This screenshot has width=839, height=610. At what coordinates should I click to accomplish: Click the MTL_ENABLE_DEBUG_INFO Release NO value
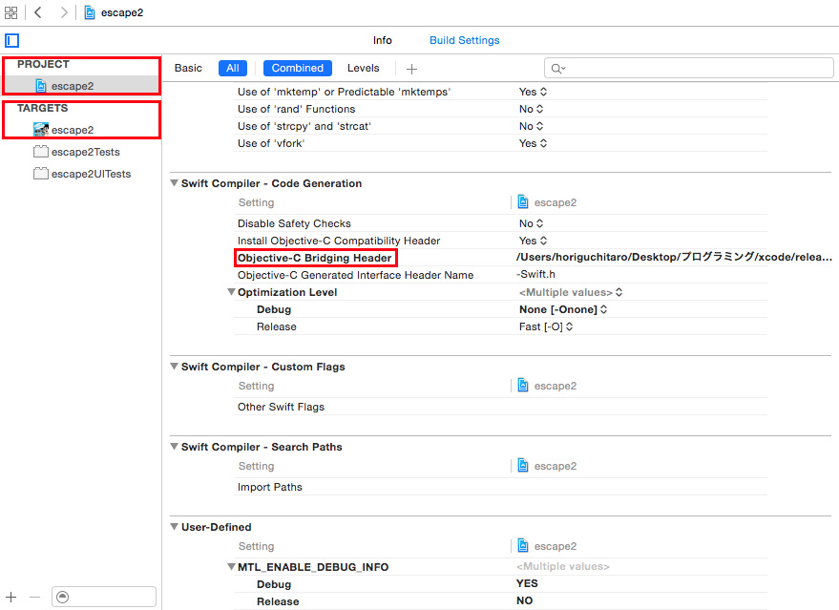tap(524, 600)
